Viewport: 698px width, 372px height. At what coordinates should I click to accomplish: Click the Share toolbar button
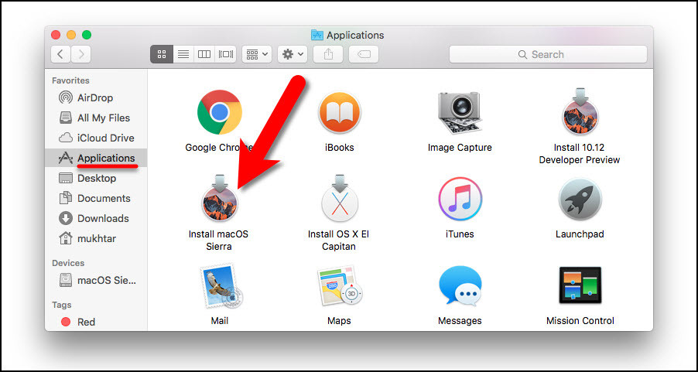pos(328,54)
